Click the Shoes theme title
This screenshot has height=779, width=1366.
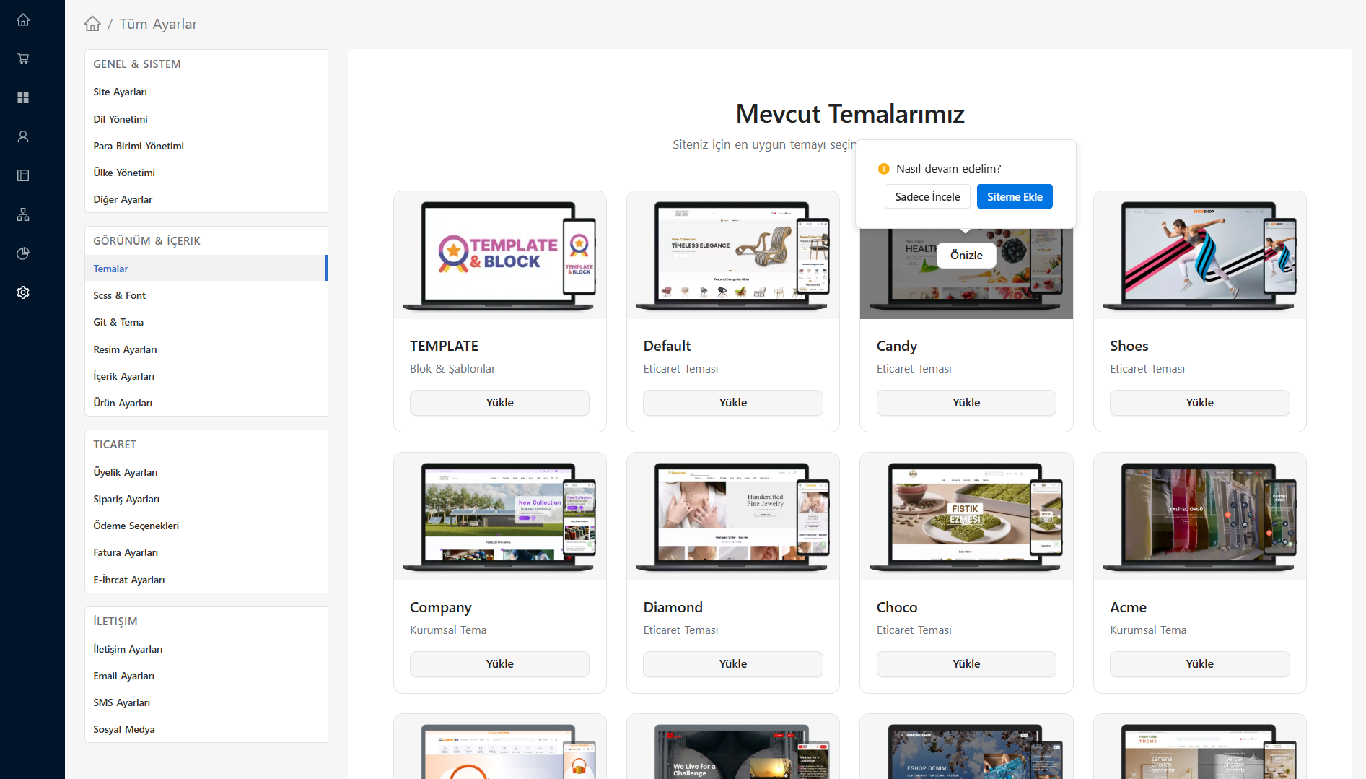pos(1129,346)
